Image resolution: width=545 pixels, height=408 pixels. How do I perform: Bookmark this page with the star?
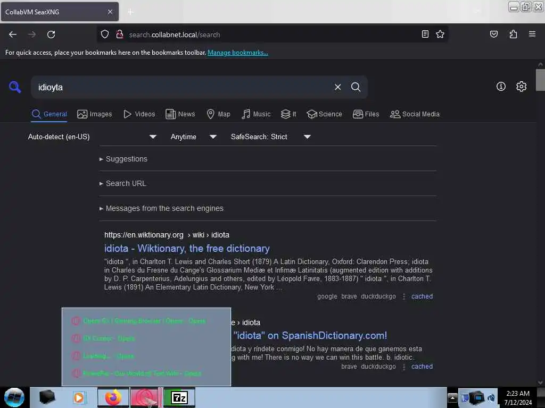[440, 34]
